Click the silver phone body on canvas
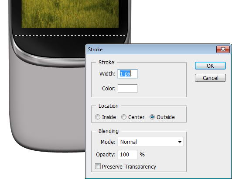Screen dimensions: 232x179 48,106
